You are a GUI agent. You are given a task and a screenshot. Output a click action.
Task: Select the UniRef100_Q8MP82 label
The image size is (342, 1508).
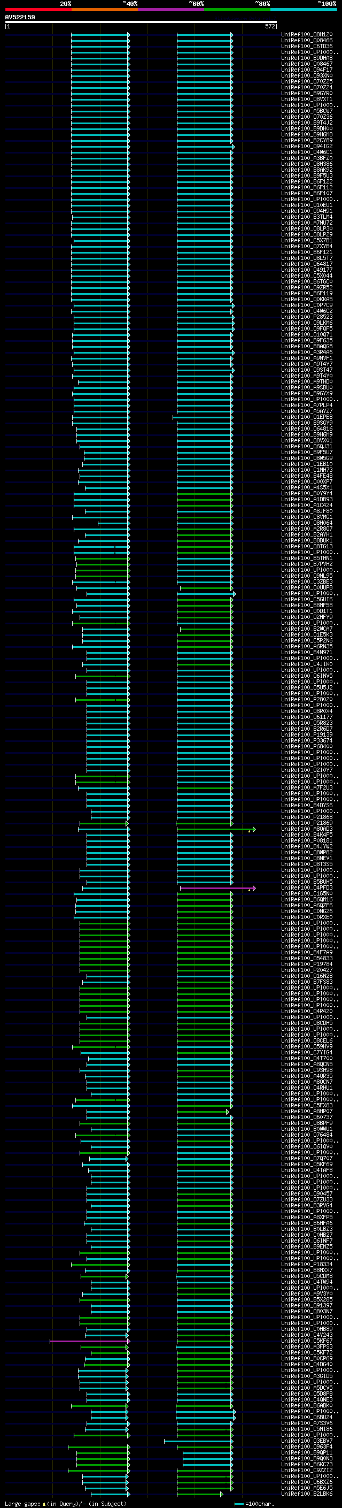pos(307,852)
